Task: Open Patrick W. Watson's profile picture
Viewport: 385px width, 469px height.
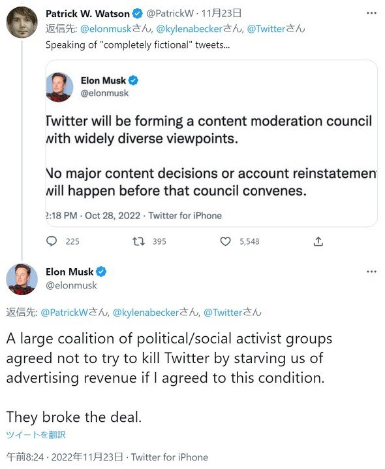Action: tap(22, 22)
